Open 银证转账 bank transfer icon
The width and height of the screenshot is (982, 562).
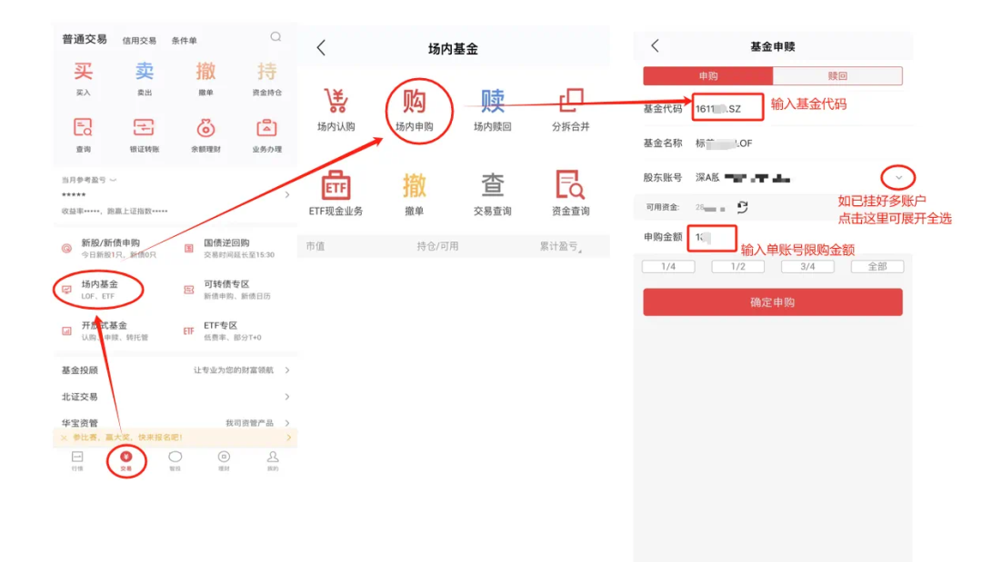(x=144, y=128)
